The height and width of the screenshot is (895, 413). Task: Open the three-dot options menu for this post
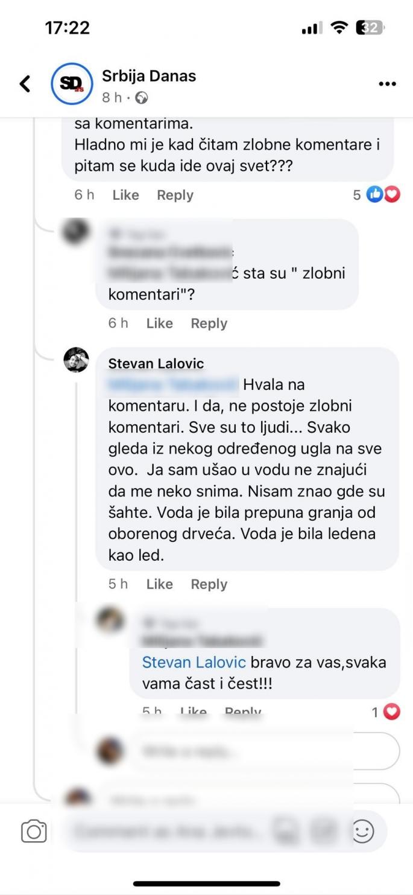(x=386, y=84)
